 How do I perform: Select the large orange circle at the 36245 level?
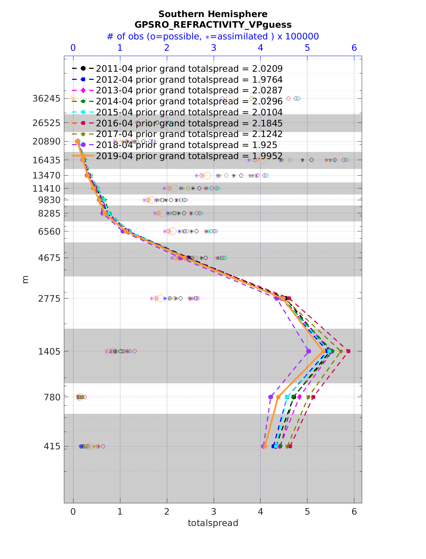230,99
